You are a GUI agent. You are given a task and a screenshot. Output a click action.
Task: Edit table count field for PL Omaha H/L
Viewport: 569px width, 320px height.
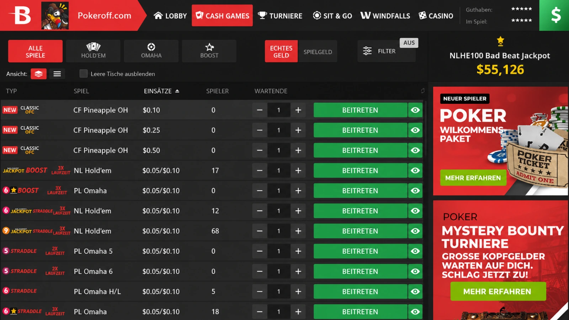point(279,292)
